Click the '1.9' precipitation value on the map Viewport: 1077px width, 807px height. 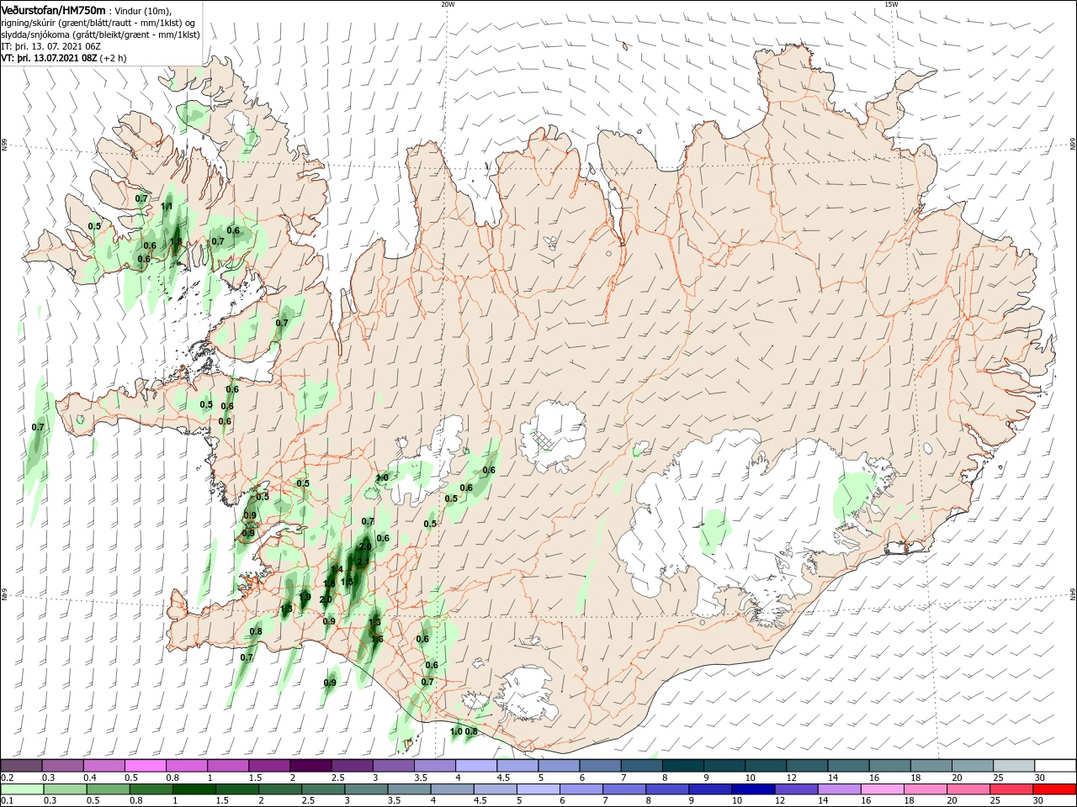point(305,597)
